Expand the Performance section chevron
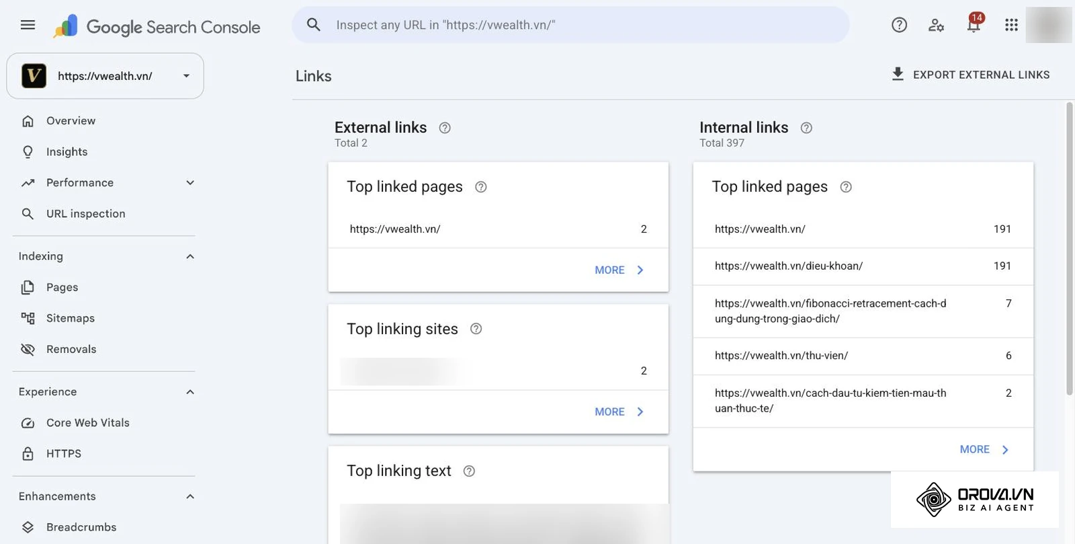This screenshot has height=544, width=1075. coord(190,183)
